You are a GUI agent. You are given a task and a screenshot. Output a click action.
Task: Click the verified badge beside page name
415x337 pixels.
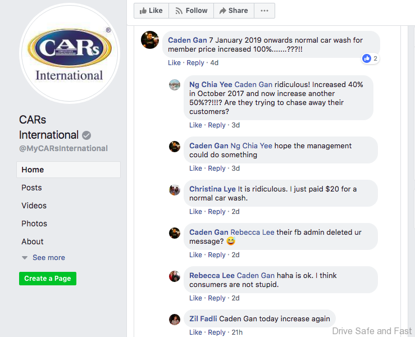click(x=86, y=135)
